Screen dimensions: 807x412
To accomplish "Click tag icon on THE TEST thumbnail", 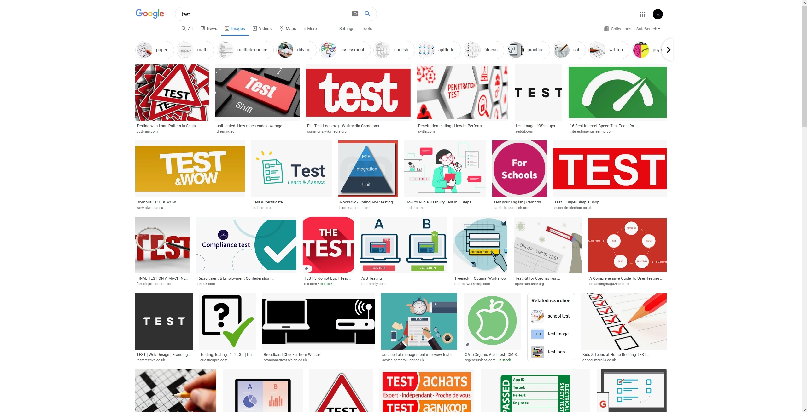I will tap(307, 269).
